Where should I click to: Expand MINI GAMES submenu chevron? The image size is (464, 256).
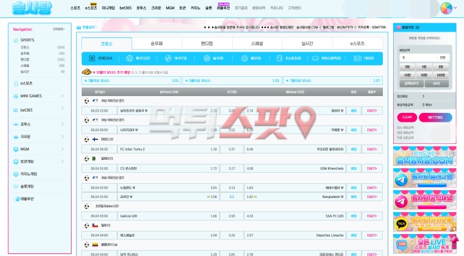[63, 96]
